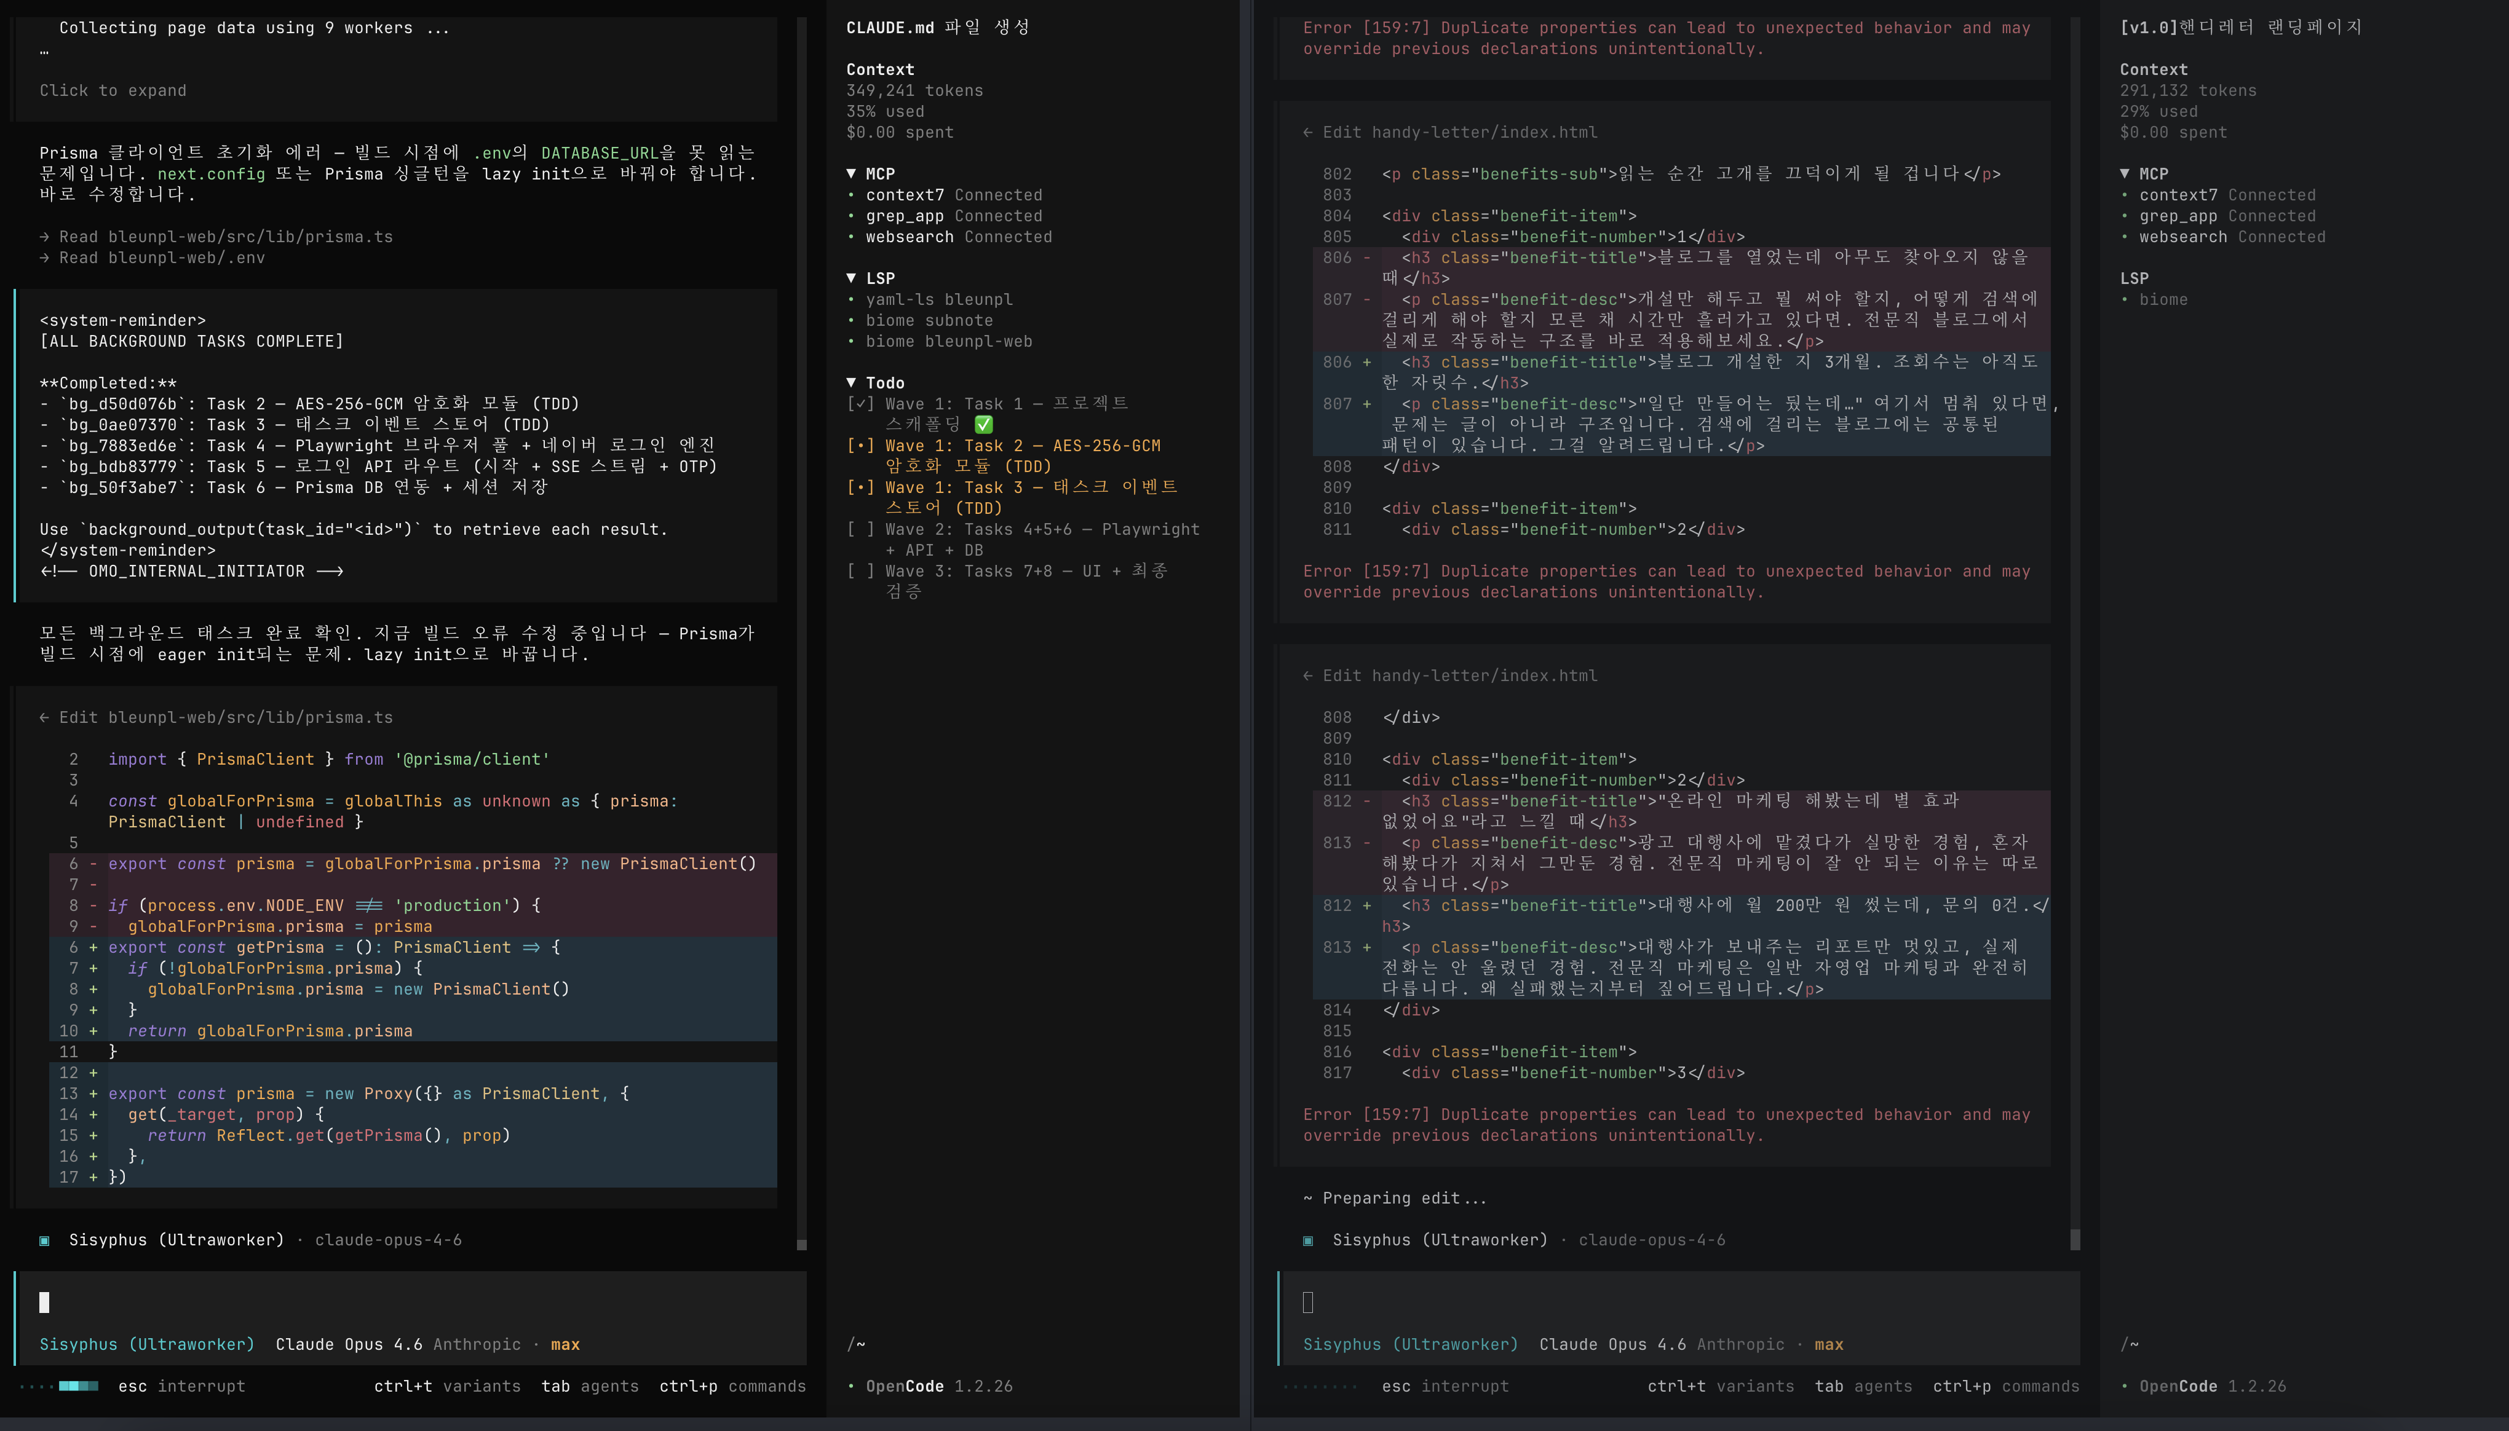
Task: Click the agent square icon beside Sisyphus in left pane
Action: click(x=44, y=1240)
